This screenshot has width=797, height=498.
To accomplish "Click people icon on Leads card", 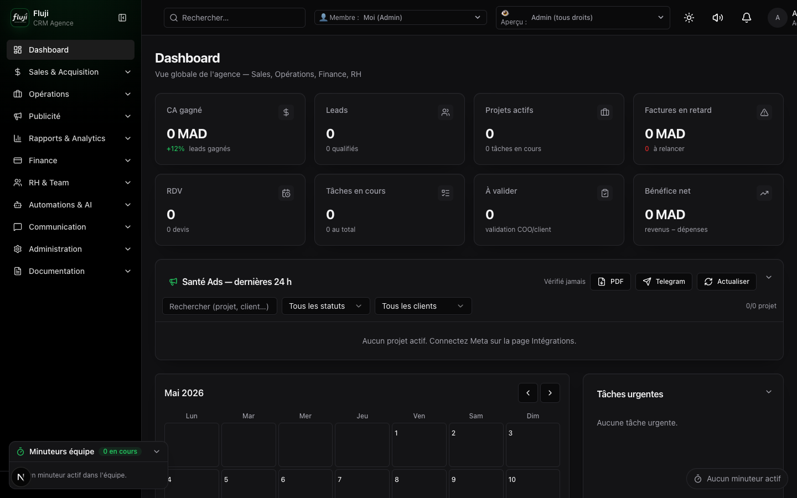I will 446,112.
